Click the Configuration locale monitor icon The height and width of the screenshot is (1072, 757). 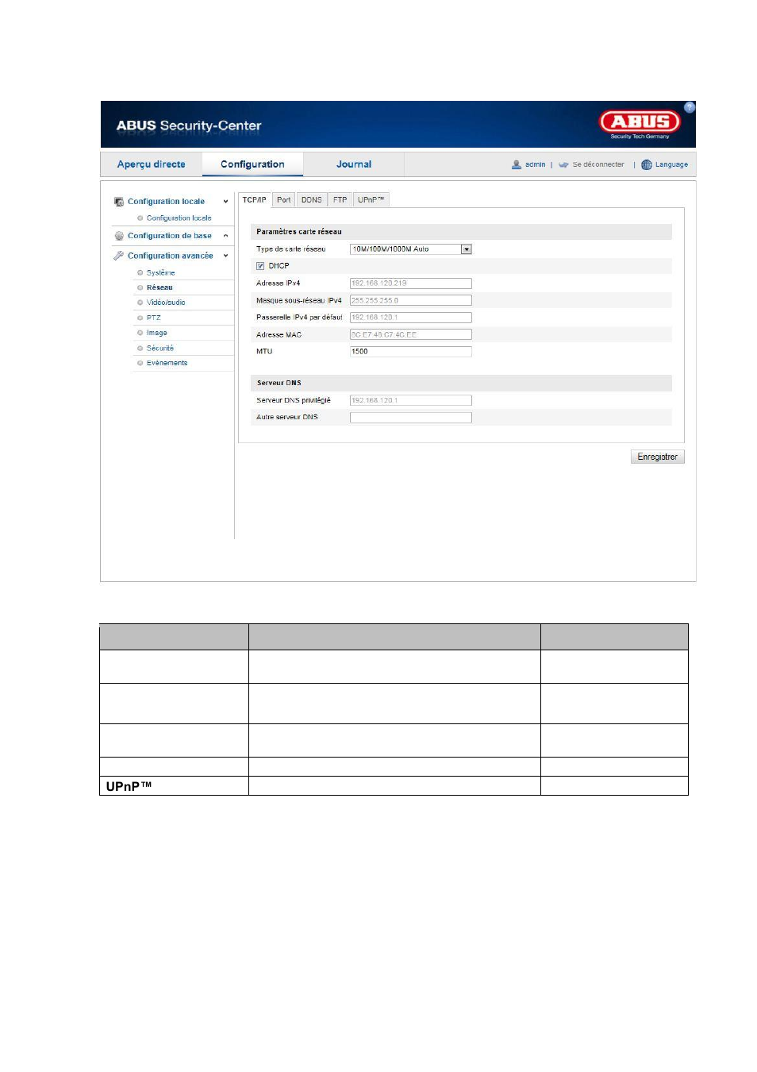pyautogui.click(x=119, y=202)
